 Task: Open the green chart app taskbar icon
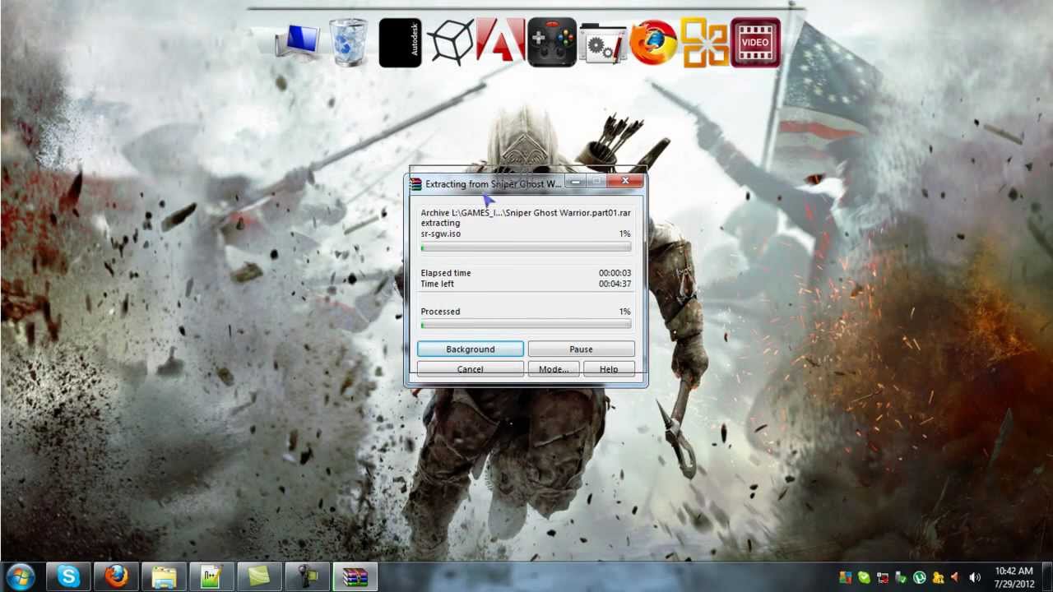[211, 577]
